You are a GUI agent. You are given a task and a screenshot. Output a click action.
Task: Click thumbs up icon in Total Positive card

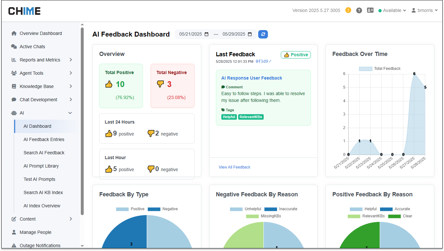pyautogui.click(x=109, y=84)
